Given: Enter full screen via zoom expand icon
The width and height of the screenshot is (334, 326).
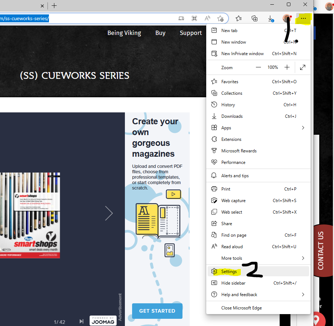Looking at the screenshot, I should 303,67.
